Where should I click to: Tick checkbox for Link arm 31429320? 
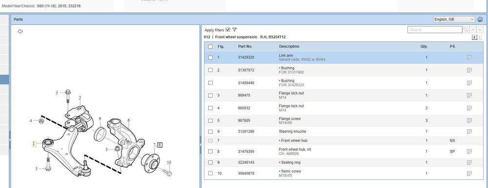click(210, 57)
